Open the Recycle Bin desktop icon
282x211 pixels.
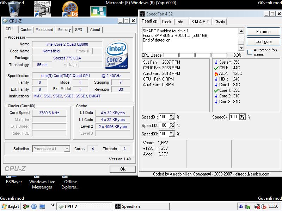point(14,9)
